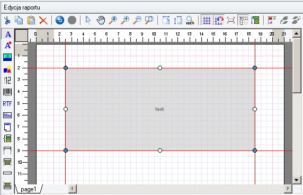The image size is (303, 195).
Task: Click the Paste clipboard icon
Action: 31,20
